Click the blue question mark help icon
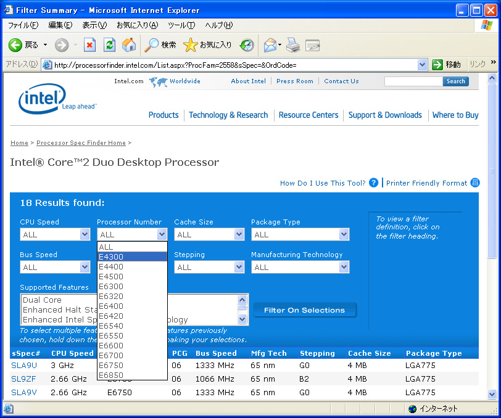Image resolution: width=501 pixels, height=418 pixels. click(373, 183)
